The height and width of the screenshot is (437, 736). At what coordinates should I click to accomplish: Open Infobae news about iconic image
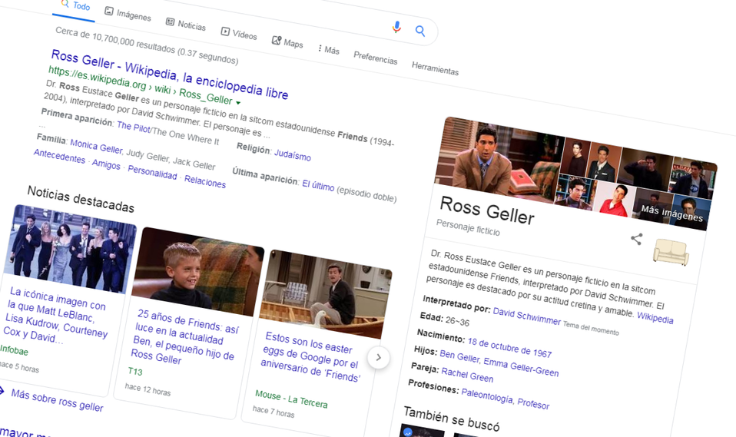56,317
